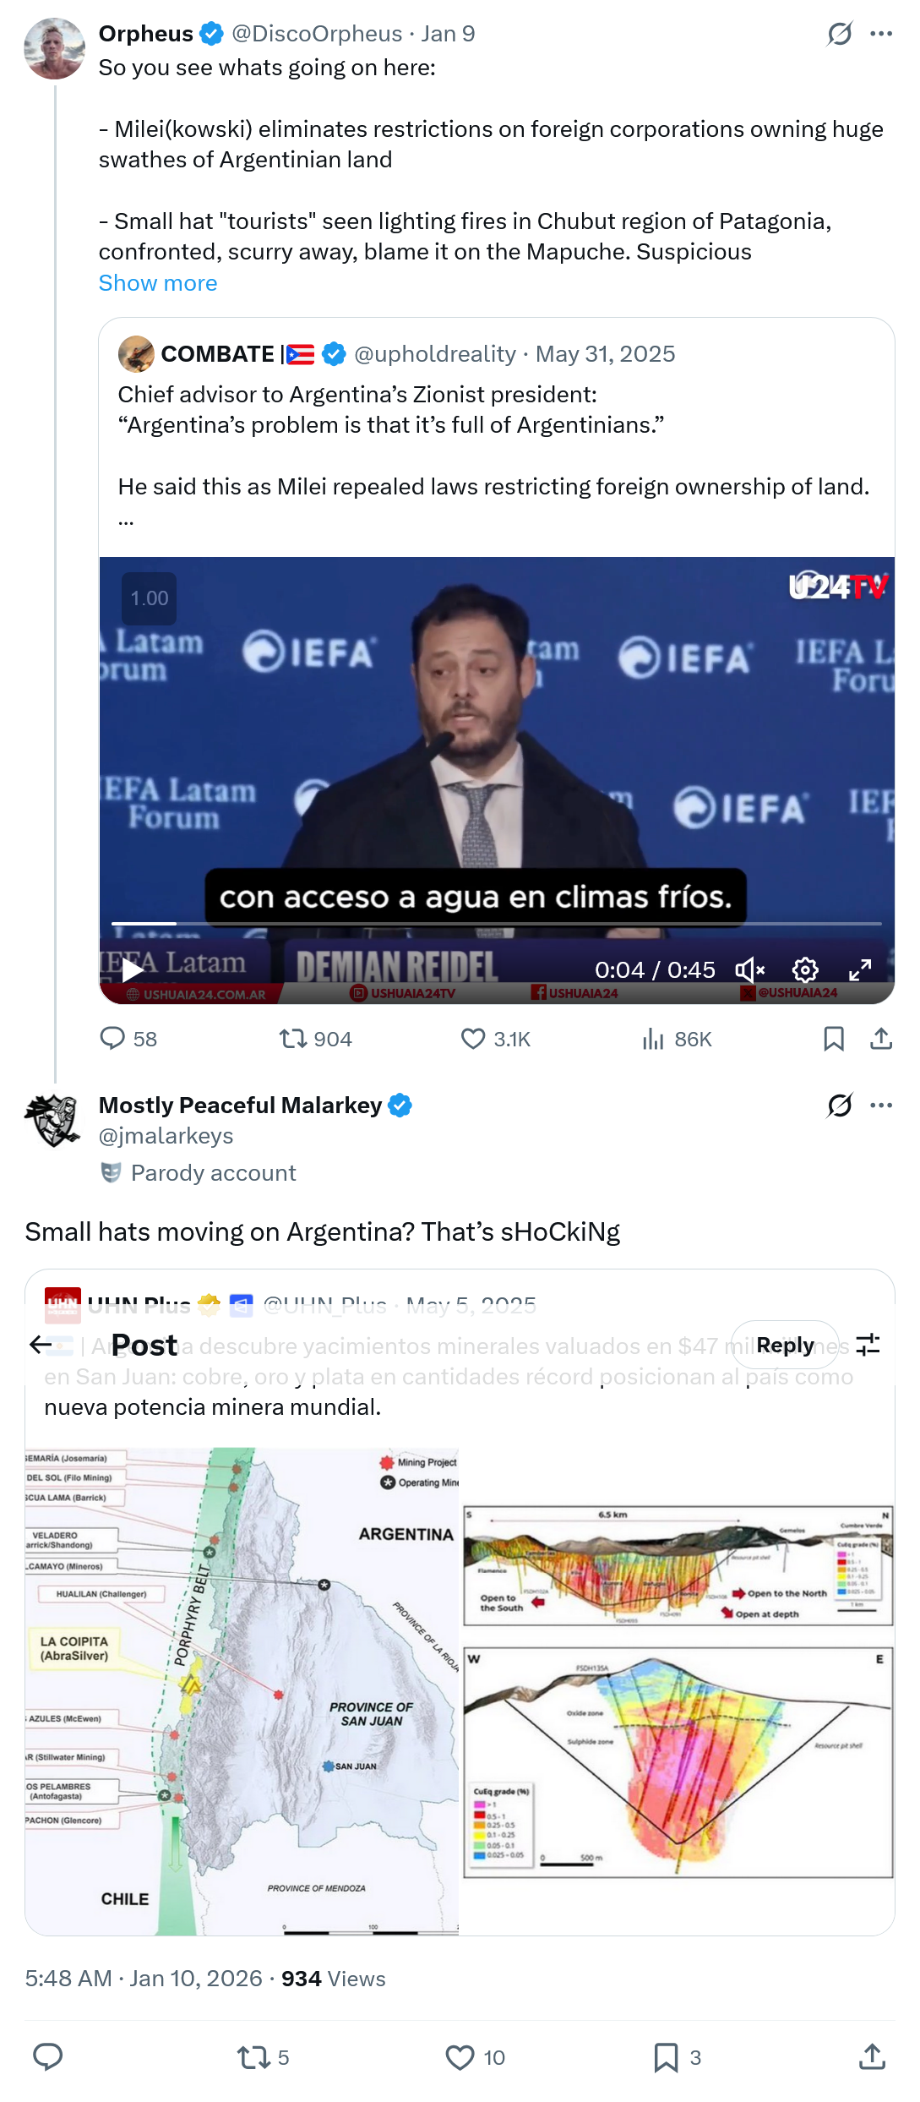Seek along the video progress bar
Viewport: 920px width, 2102px height.
[x=497, y=924]
